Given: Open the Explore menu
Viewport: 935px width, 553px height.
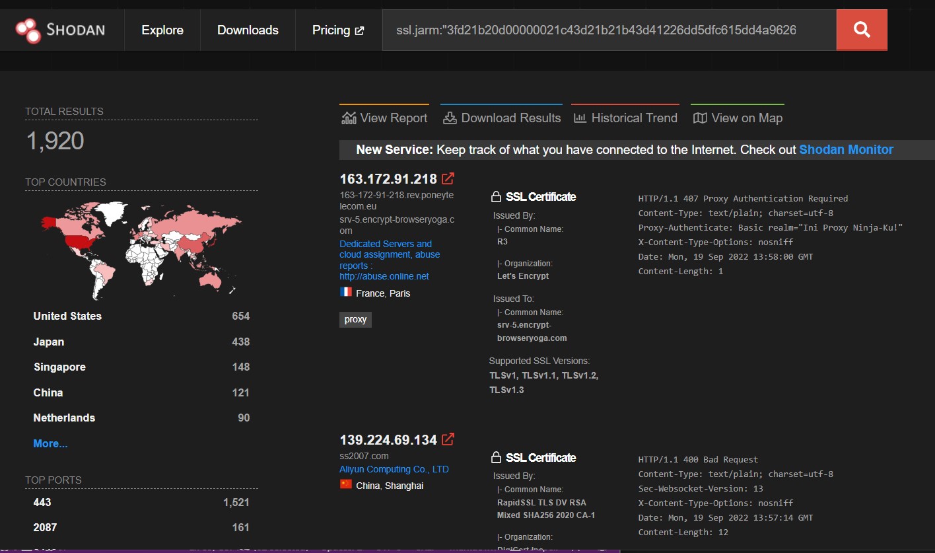Looking at the screenshot, I should click(161, 30).
